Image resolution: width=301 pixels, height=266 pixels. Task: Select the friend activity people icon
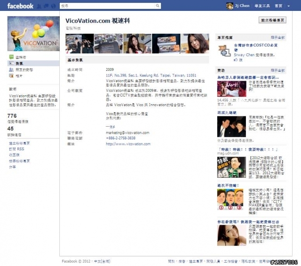(x=11, y=69)
